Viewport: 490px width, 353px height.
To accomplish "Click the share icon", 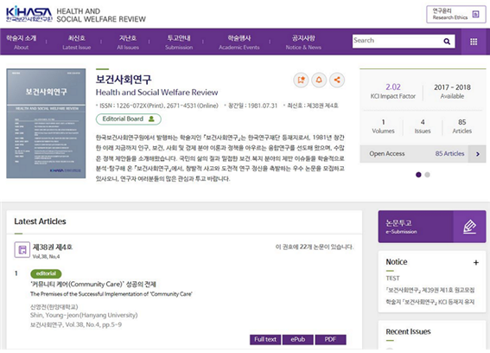I will point(337,80).
